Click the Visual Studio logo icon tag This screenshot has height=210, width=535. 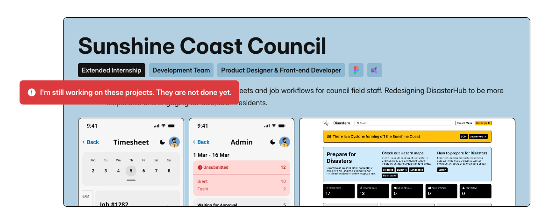pos(375,70)
